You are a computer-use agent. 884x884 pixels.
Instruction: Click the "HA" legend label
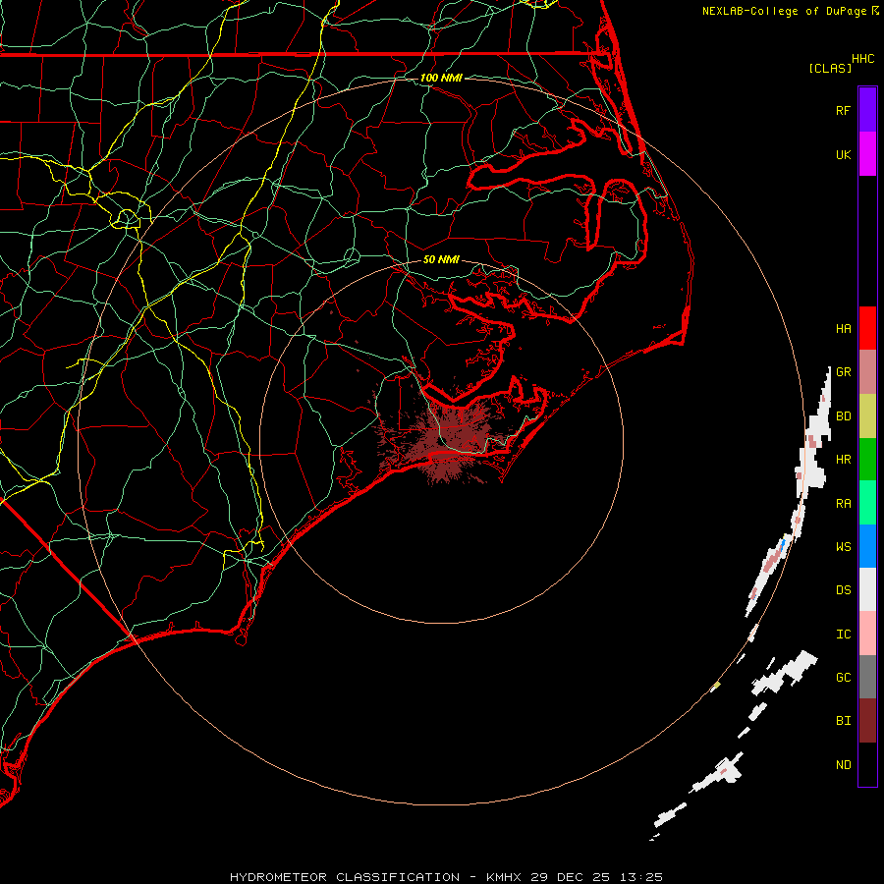point(843,328)
